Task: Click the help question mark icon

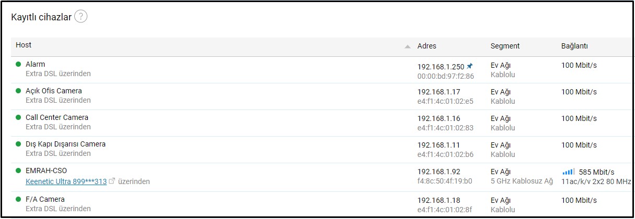Action: (x=81, y=17)
